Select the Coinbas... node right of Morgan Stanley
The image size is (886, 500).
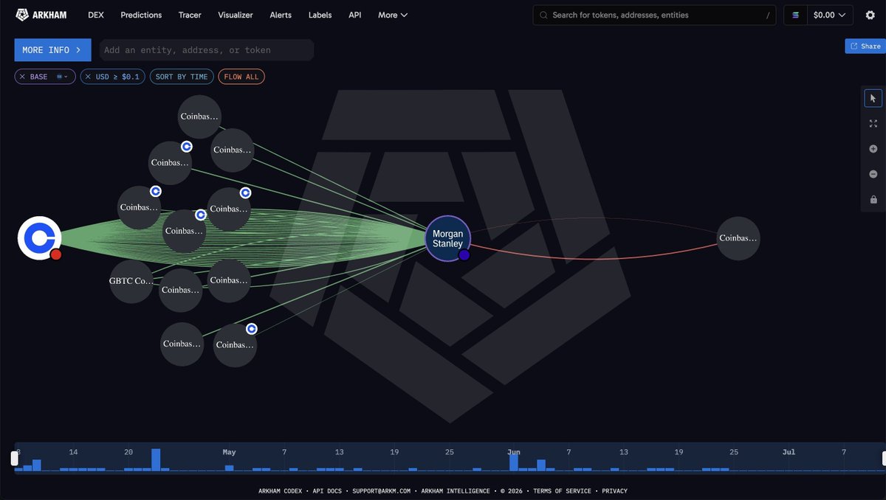pos(738,238)
